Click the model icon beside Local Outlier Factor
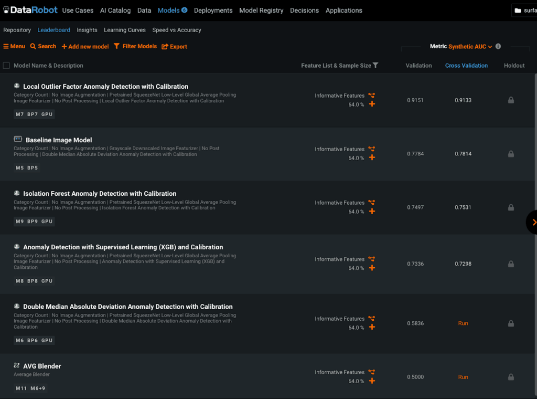Image resolution: width=537 pixels, height=399 pixels. coord(17,86)
